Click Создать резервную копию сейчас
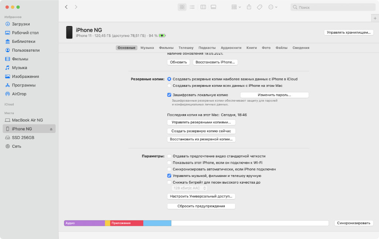379x239 pixels. coord(201,131)
